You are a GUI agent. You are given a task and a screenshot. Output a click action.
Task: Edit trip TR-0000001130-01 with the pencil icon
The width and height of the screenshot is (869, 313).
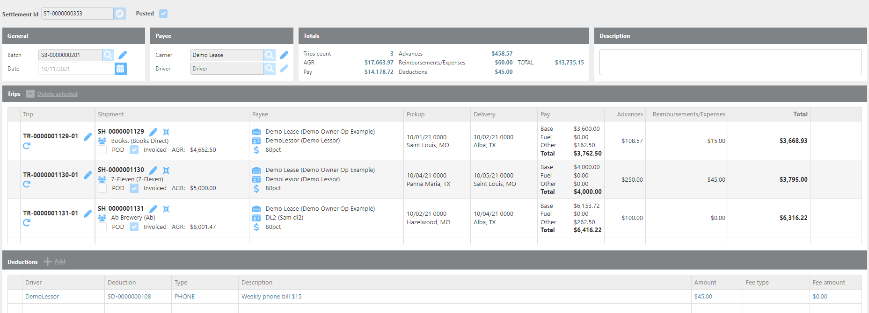[x=88, y=175]
